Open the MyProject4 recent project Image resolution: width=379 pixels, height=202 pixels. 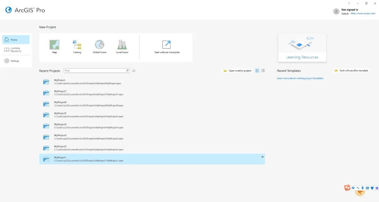click(152, 126)
